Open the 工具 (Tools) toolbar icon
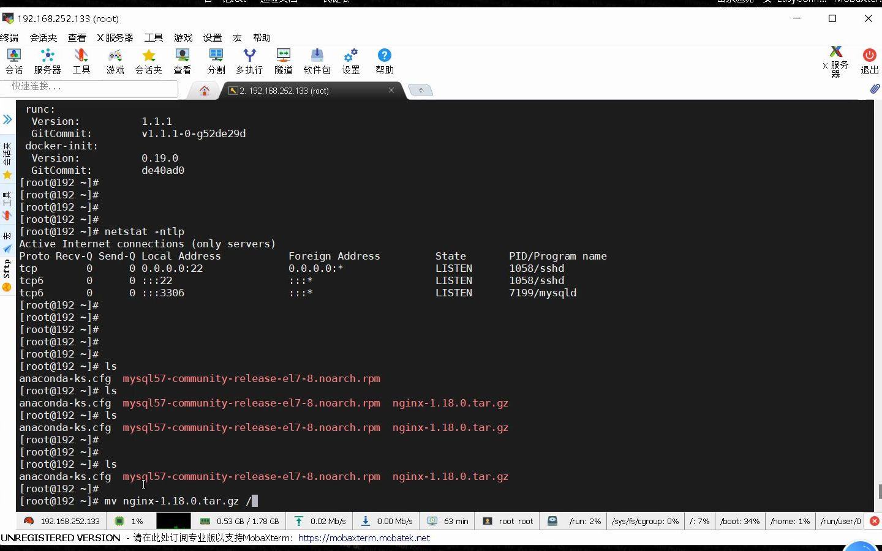The image size is (882, 551). tap(81, 62)
